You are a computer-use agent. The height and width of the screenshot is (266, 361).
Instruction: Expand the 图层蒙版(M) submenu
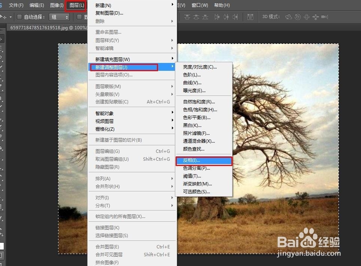172,87
